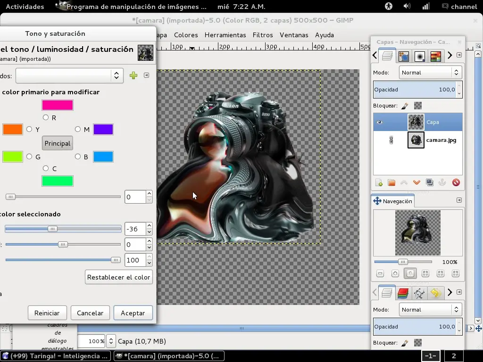Create a new layer with the page icon
This screenshot has height=362, width=483.
[379, 182]
